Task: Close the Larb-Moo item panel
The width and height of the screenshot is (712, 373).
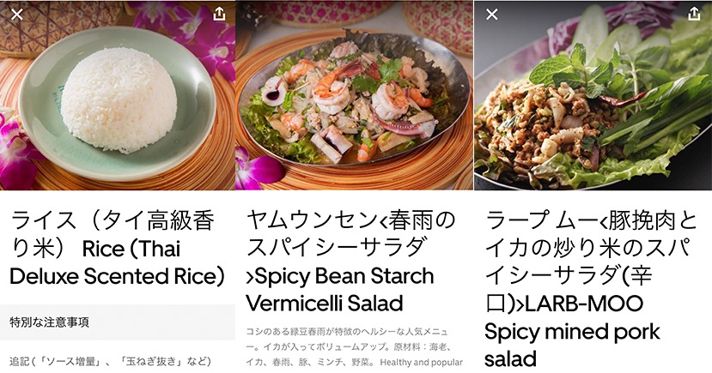Action: [492, 15]
